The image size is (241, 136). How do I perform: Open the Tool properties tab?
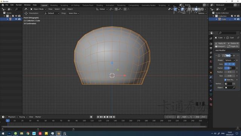[x=211, y=38]
